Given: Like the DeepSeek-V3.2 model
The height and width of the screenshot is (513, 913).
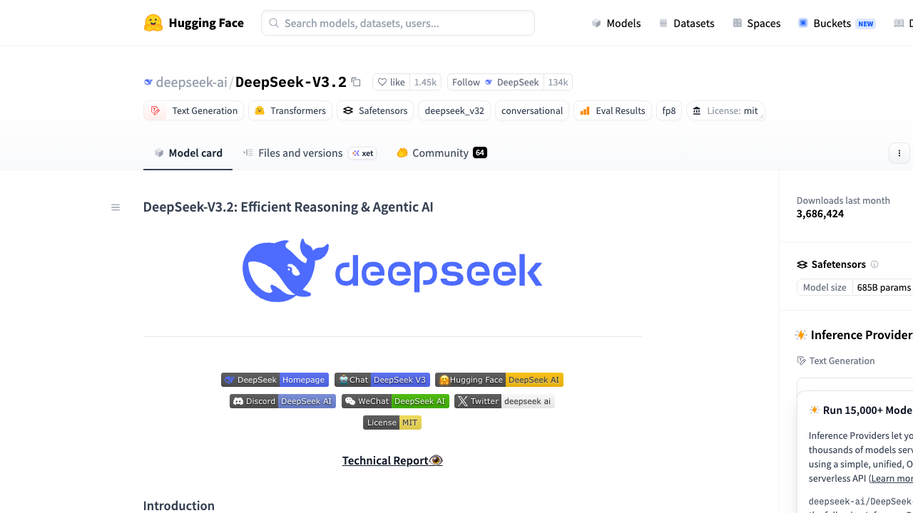Looking at the screenshot, I should coord(391,82).
